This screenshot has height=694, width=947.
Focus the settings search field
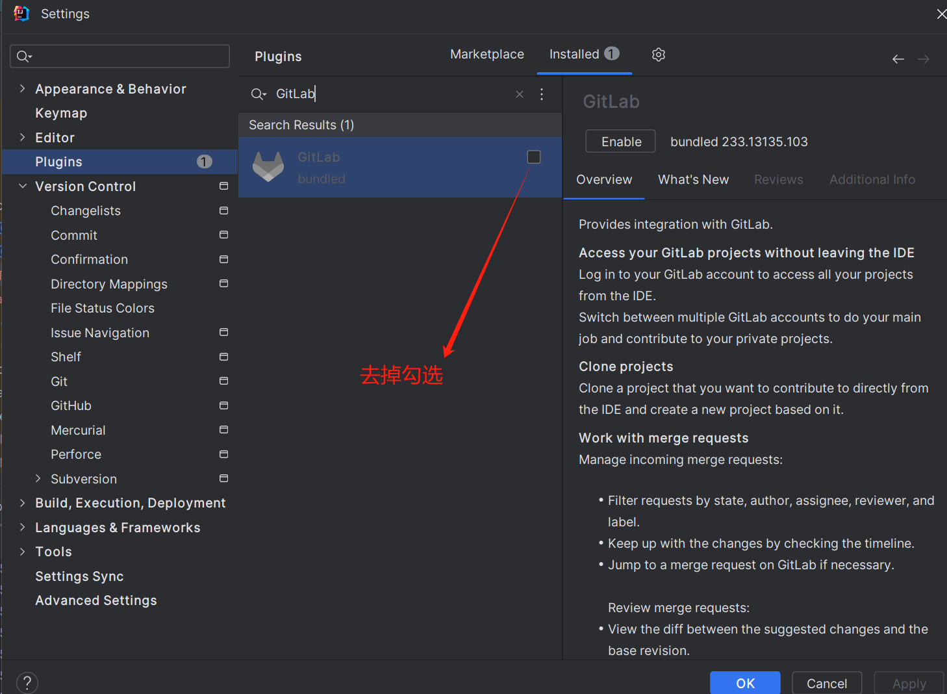(x=120, y=57)
